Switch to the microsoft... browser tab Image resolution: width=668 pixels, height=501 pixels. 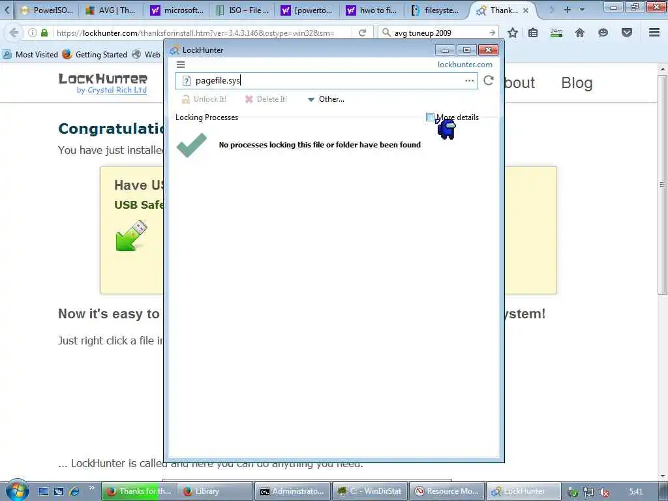pyautogui.click(x=177, y=10)
